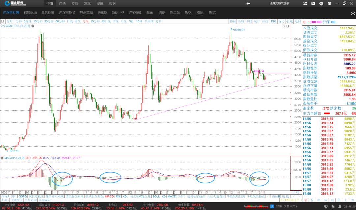Toggle the side panel icon left of 分时
The width and height of the screenshot is (356, 210).
pyautogui.click(x=3, y=21)
